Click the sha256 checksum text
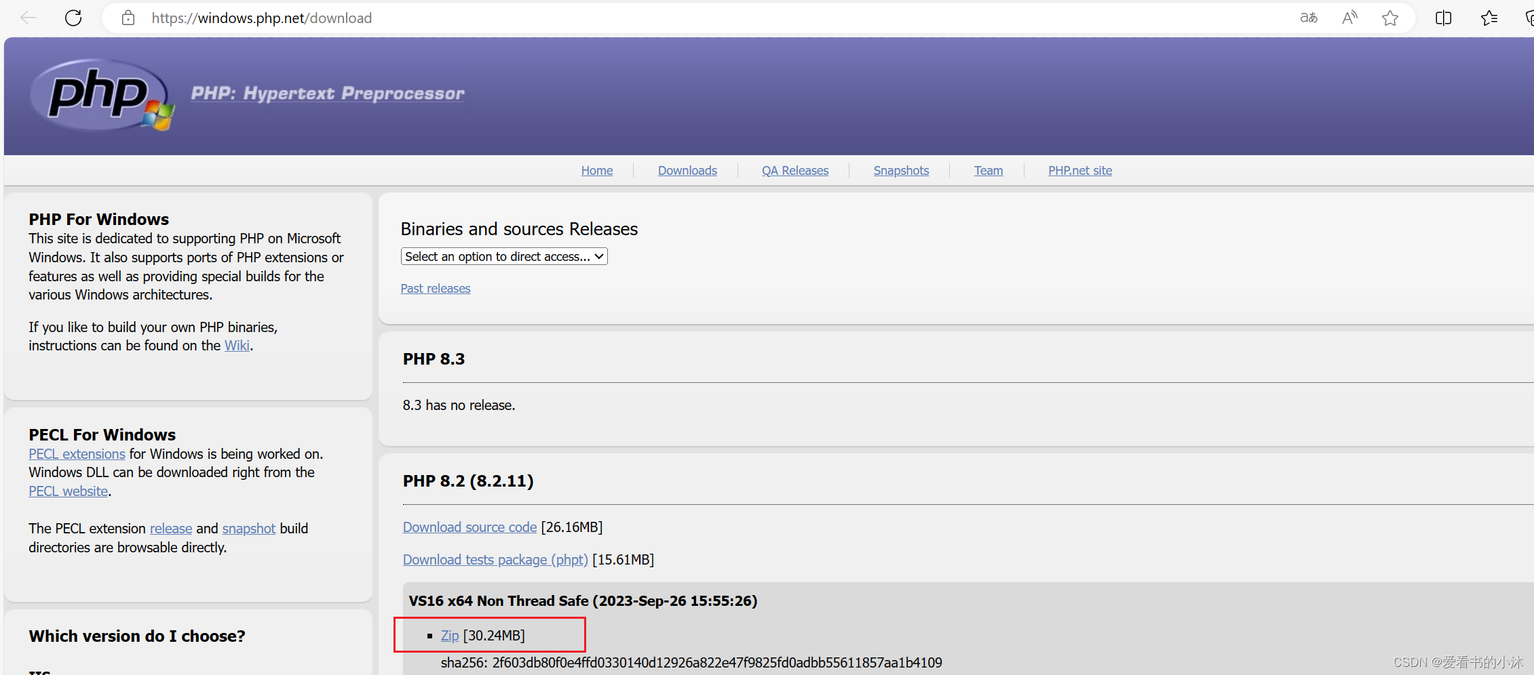Viewport: 1534px width, 675px height. tap(691, 663)
